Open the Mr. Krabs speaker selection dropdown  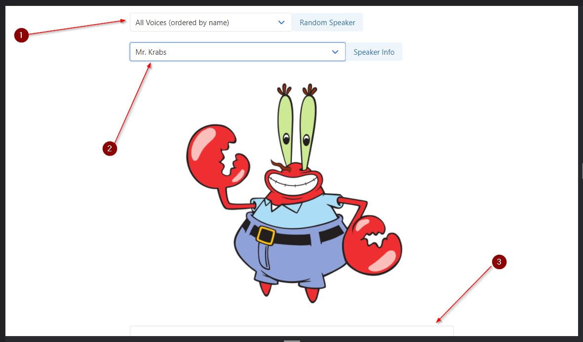[237, 52]
